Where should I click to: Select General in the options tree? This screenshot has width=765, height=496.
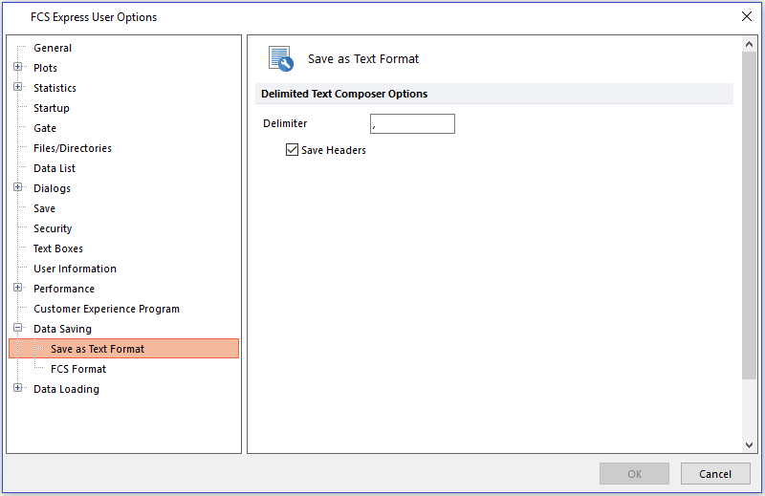click(53, 48)
